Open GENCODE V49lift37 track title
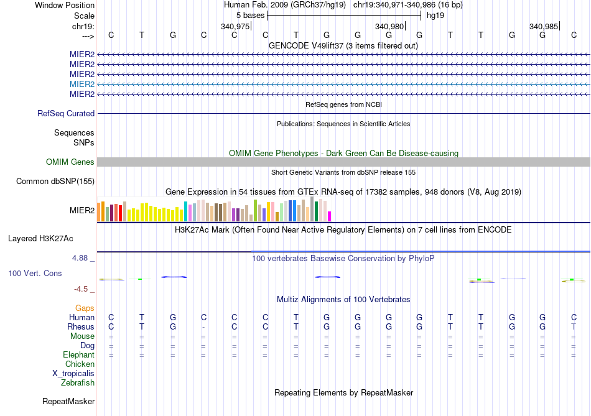The image size is (591, 416). point(343,45)
